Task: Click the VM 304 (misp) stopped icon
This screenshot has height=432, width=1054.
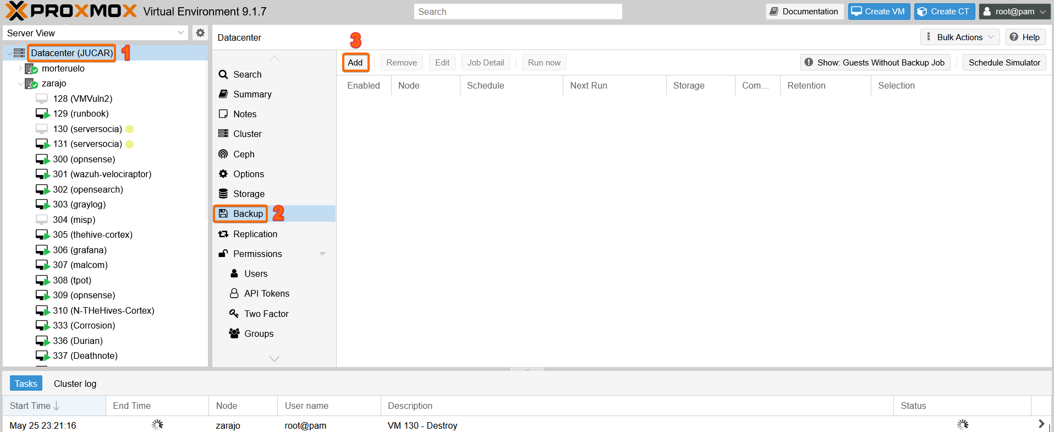Action: click(x=42, y=220)
